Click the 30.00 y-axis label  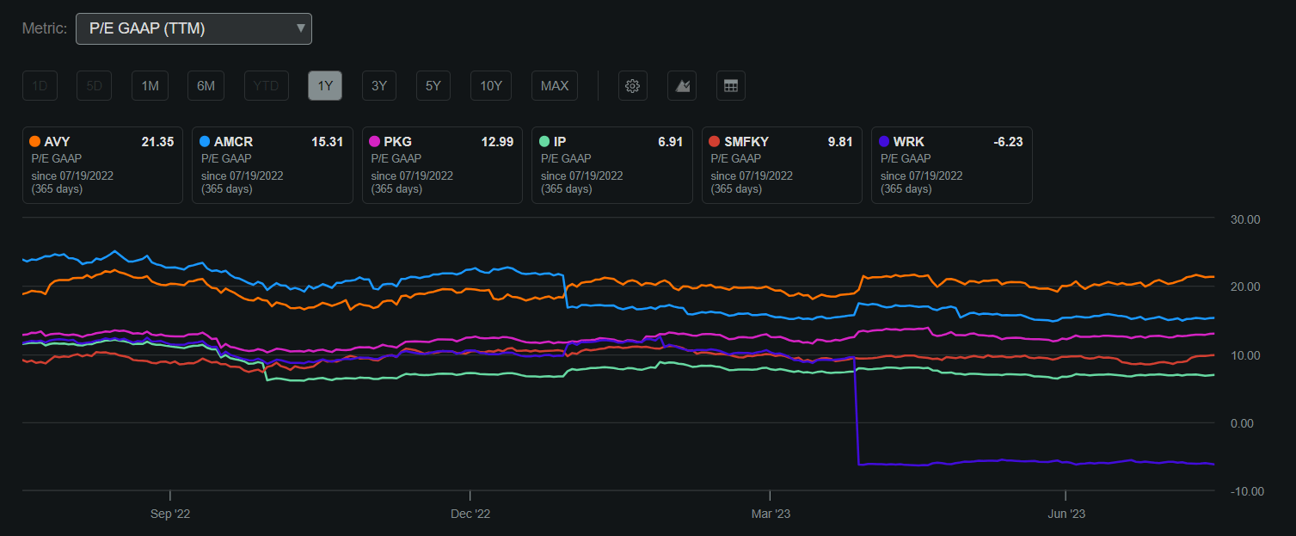click(1245, 219)
